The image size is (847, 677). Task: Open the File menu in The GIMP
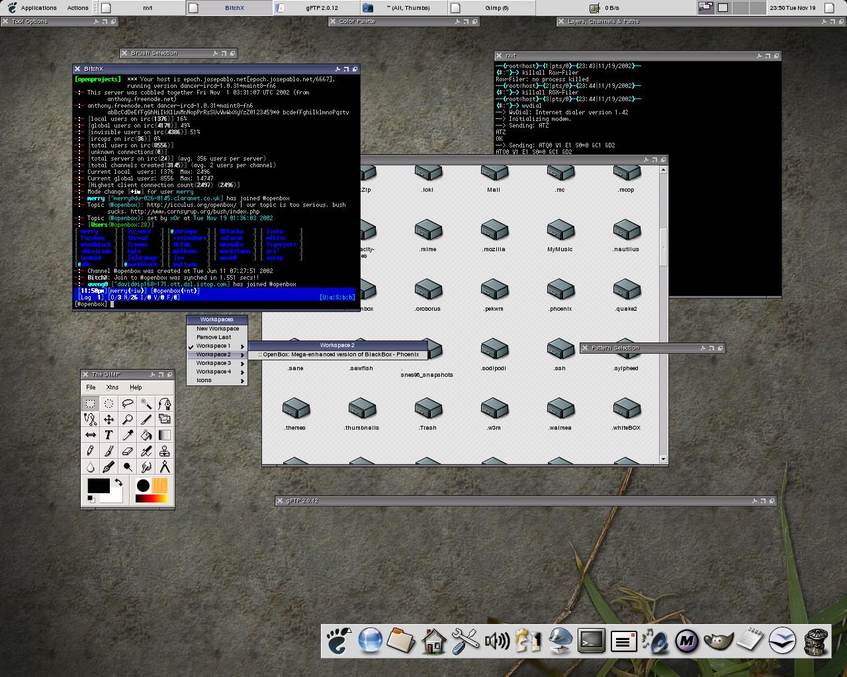tap(91, 387)
